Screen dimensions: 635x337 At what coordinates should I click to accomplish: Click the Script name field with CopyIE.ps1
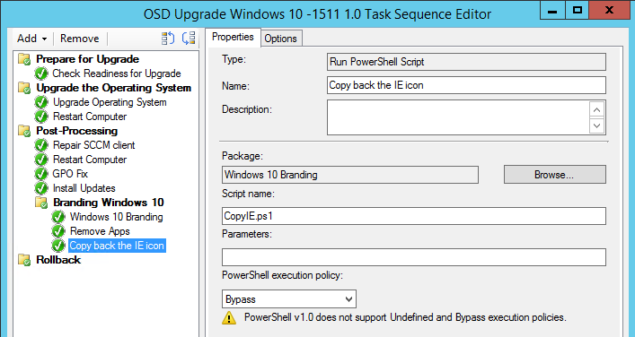point(414,216)
